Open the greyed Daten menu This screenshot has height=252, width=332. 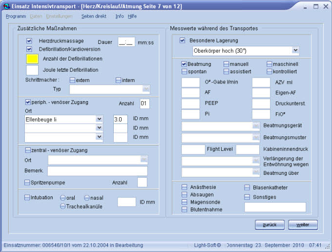pos(36,16)
